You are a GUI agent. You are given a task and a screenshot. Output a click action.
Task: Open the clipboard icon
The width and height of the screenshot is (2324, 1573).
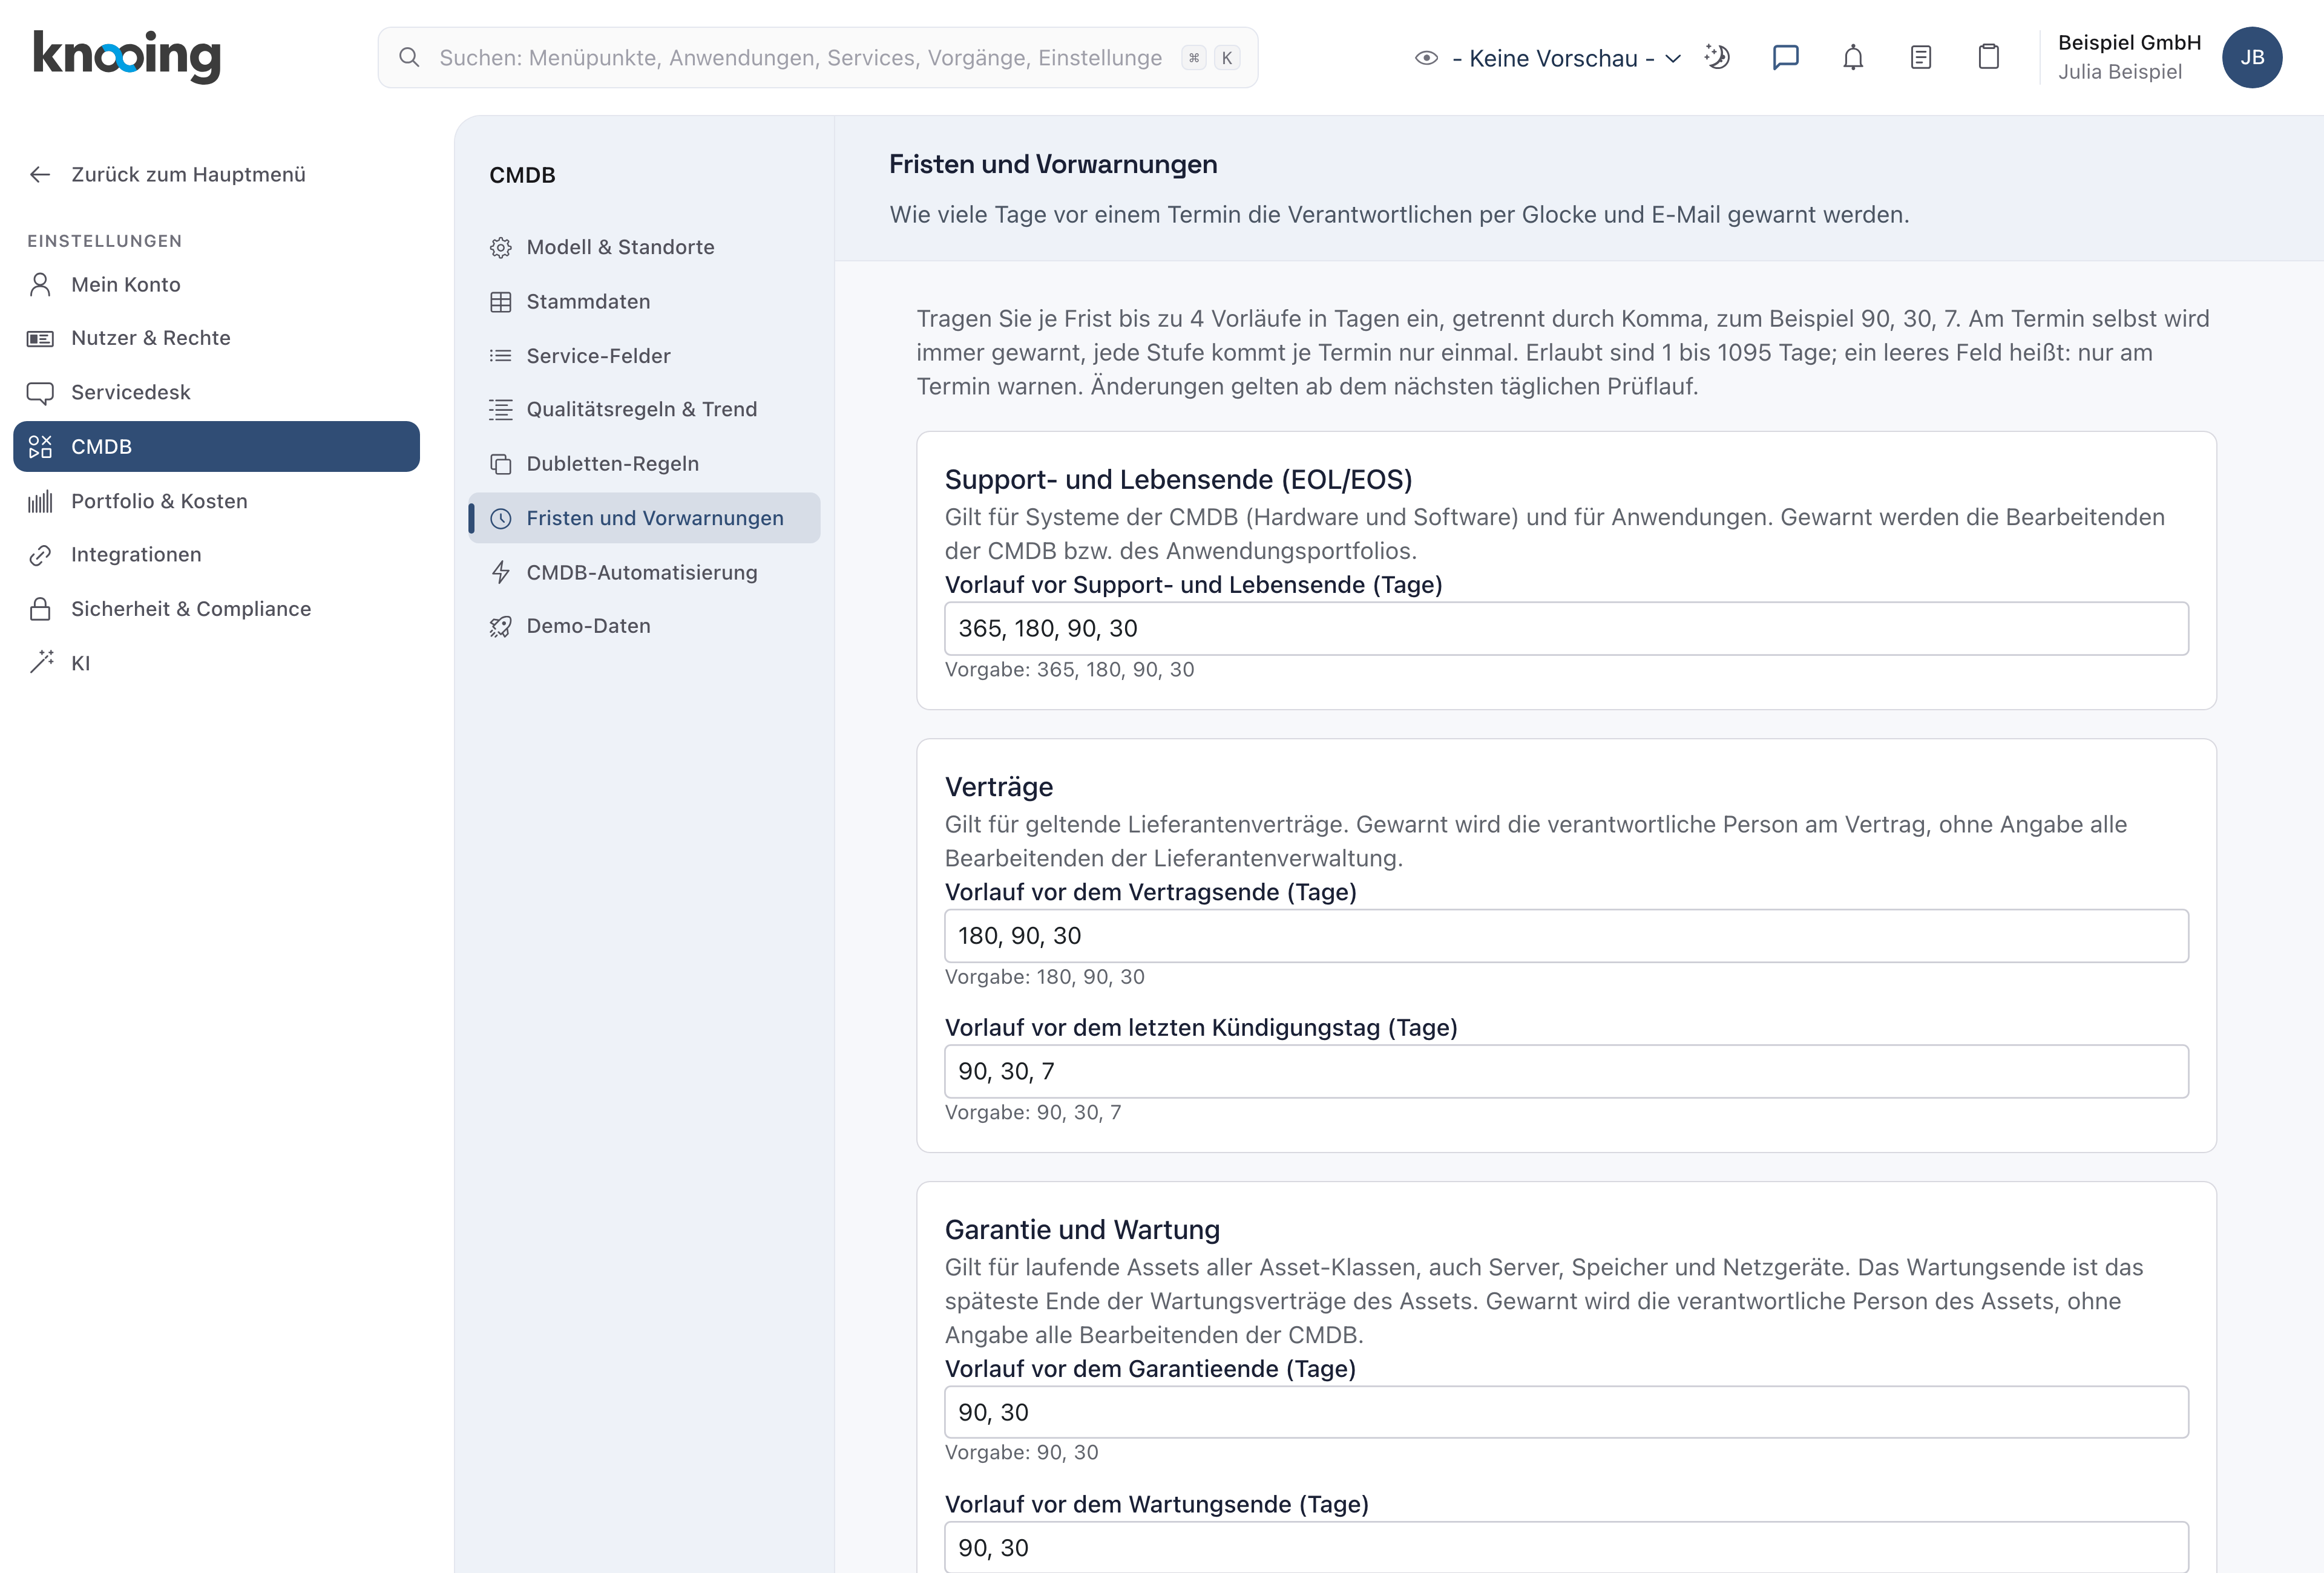pos(1988,57)
